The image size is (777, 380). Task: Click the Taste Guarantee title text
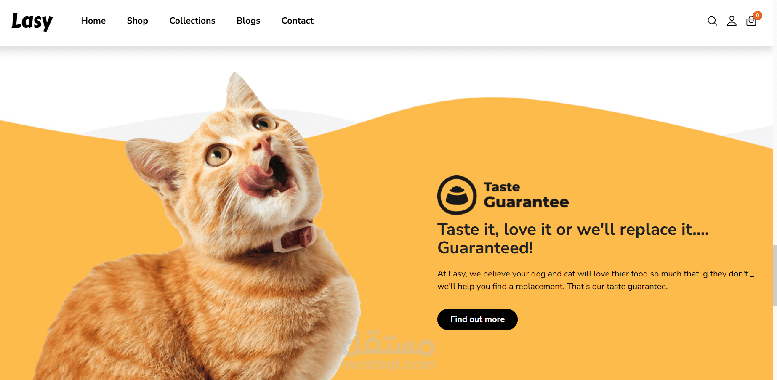pos(526,195)
